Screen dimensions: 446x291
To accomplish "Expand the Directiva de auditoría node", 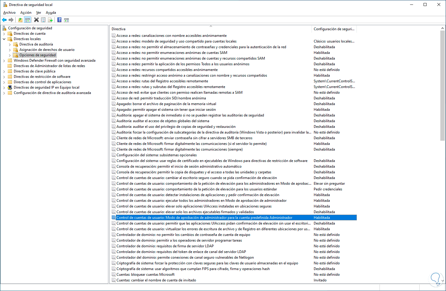I will pos(10,44).
